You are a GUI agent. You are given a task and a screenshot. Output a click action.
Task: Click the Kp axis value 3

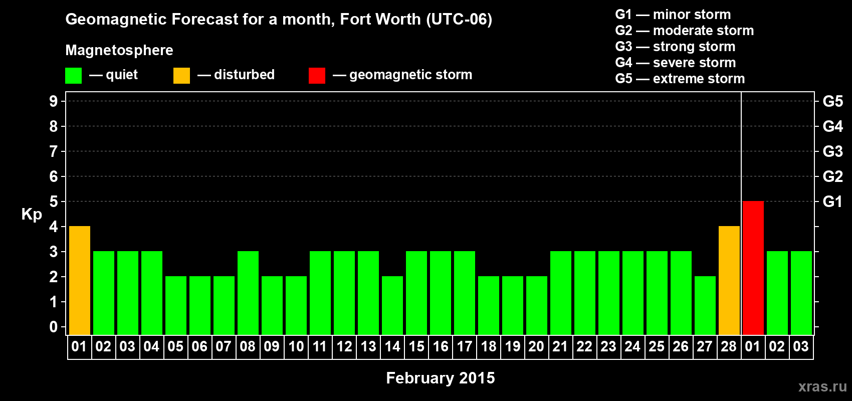pyautogui.click(x=54, y=252)
